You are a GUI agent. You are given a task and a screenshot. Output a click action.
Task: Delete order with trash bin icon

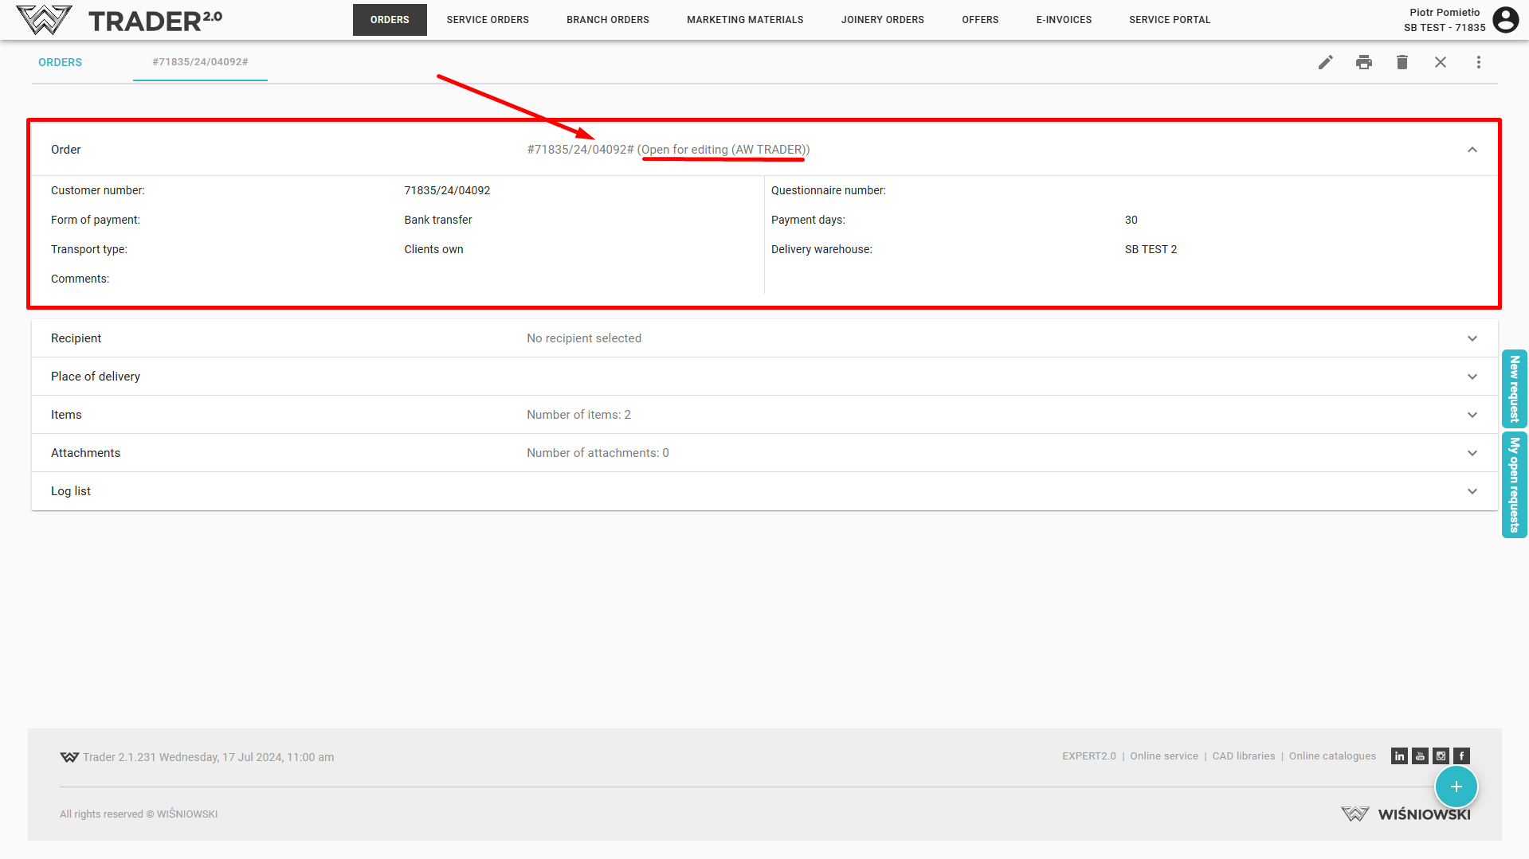[x=1402, y=62]
